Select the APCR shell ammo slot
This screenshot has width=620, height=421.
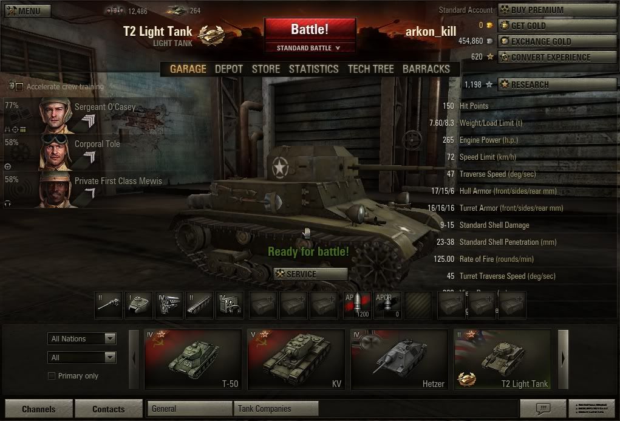click(x=388, y=305)
